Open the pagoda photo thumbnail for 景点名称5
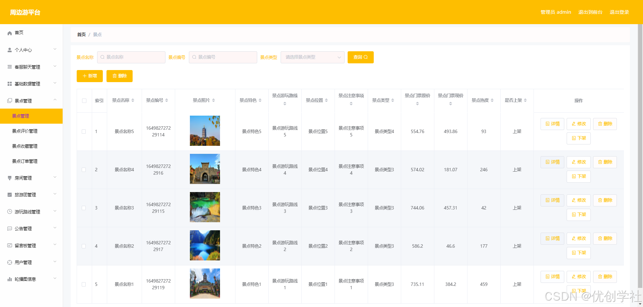 click(205, 131)
